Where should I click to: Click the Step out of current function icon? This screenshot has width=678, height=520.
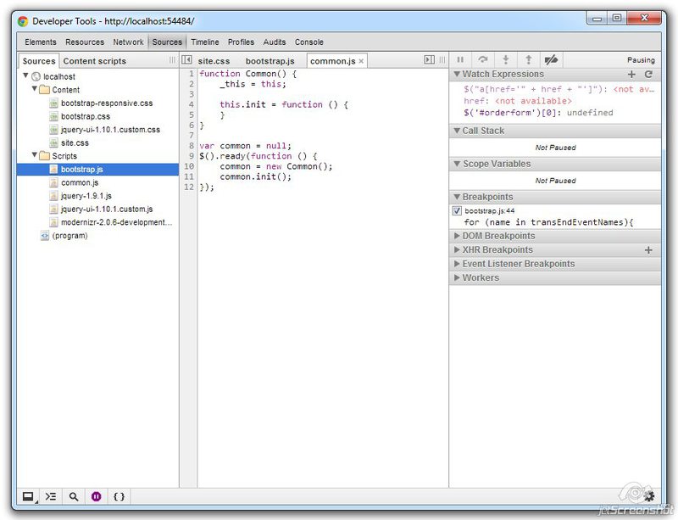(528, 59)
